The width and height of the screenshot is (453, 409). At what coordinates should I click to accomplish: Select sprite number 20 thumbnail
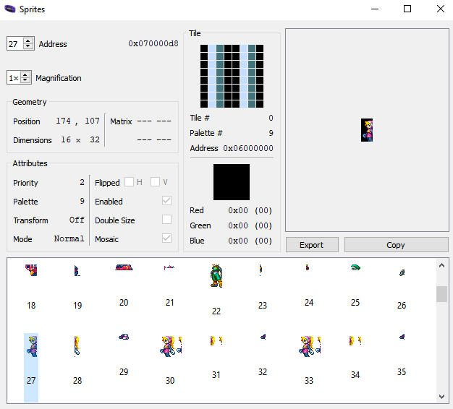coord(124,267)
